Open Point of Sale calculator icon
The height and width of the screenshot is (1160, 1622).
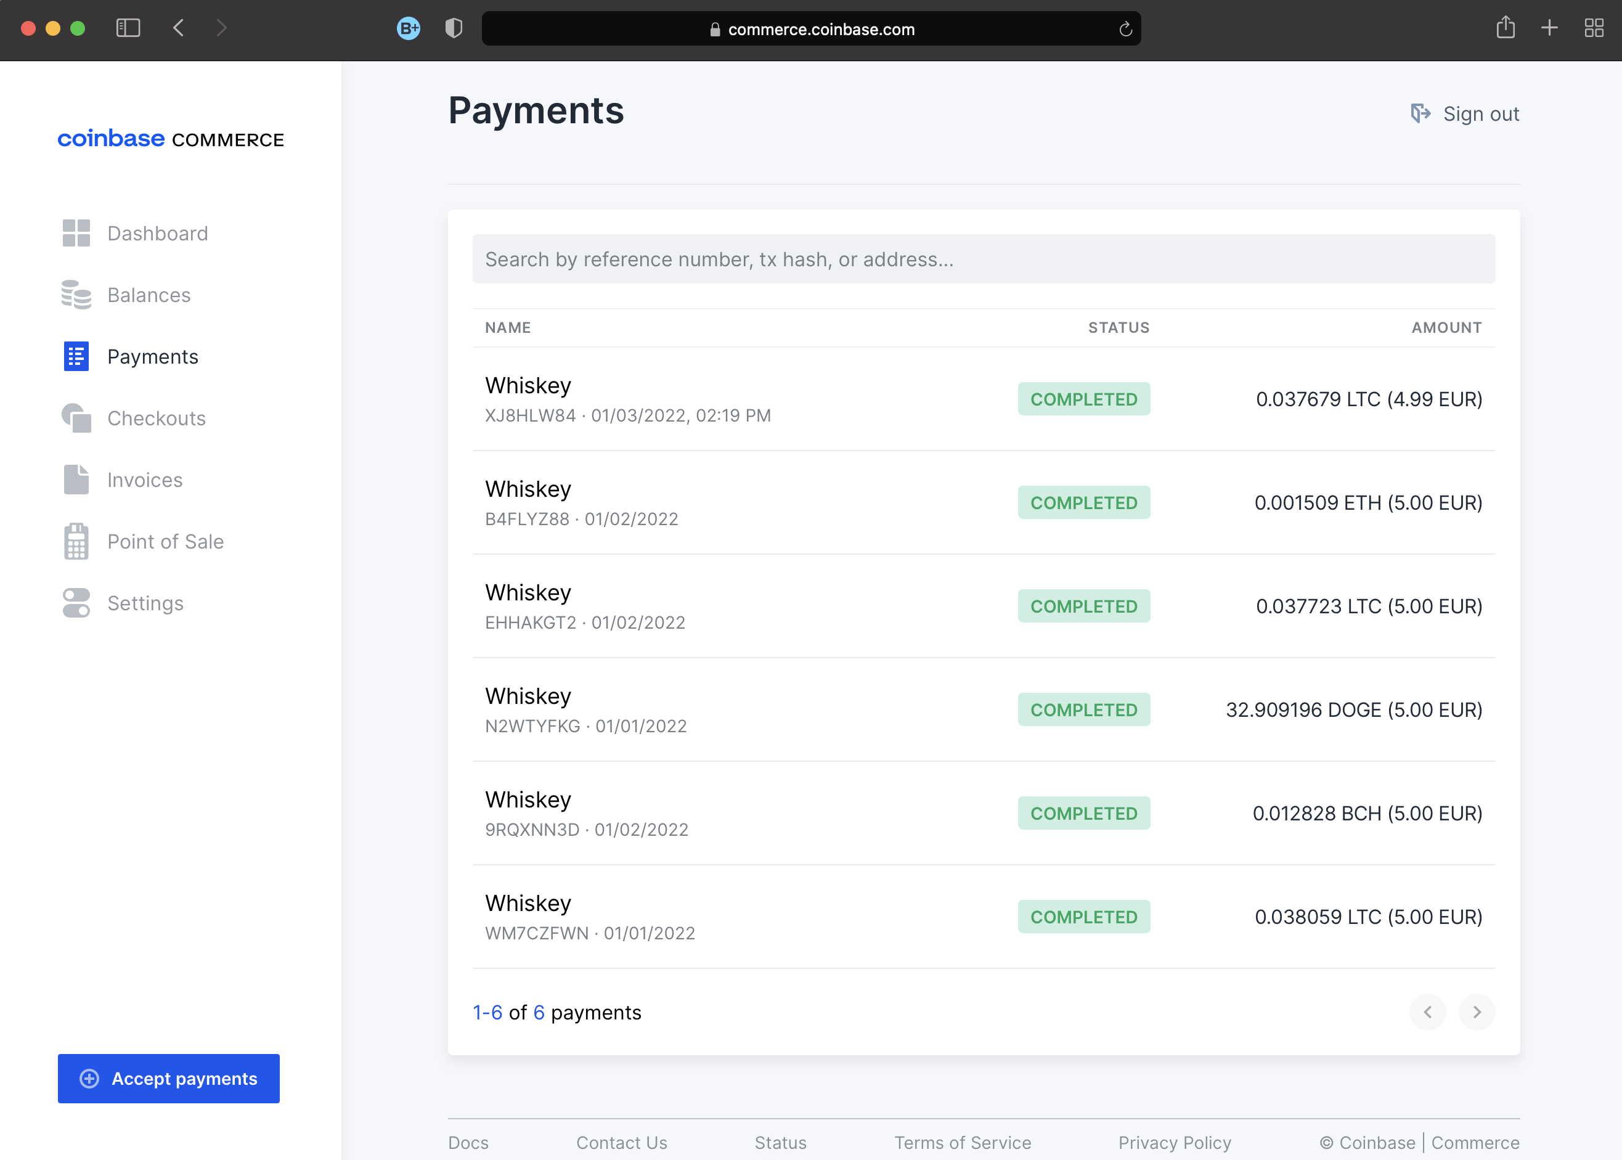75,541
